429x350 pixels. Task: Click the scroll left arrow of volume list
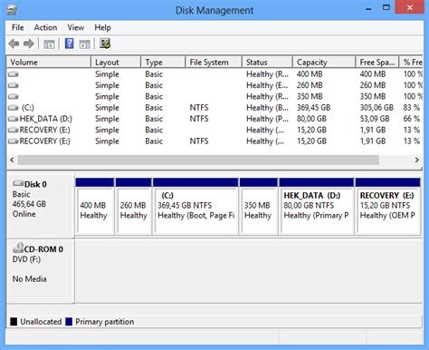(x=12, y=160)
